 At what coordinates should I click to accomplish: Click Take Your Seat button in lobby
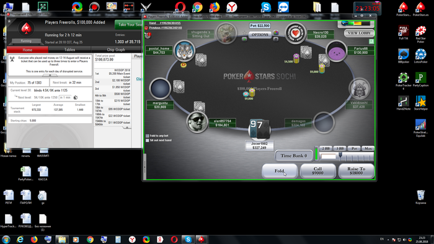point(129,25)
